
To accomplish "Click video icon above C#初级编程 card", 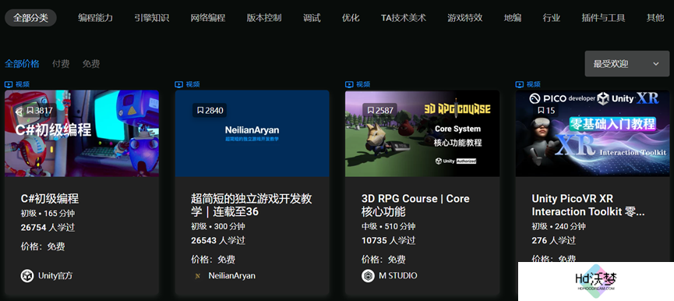I will tap(9, 84).
